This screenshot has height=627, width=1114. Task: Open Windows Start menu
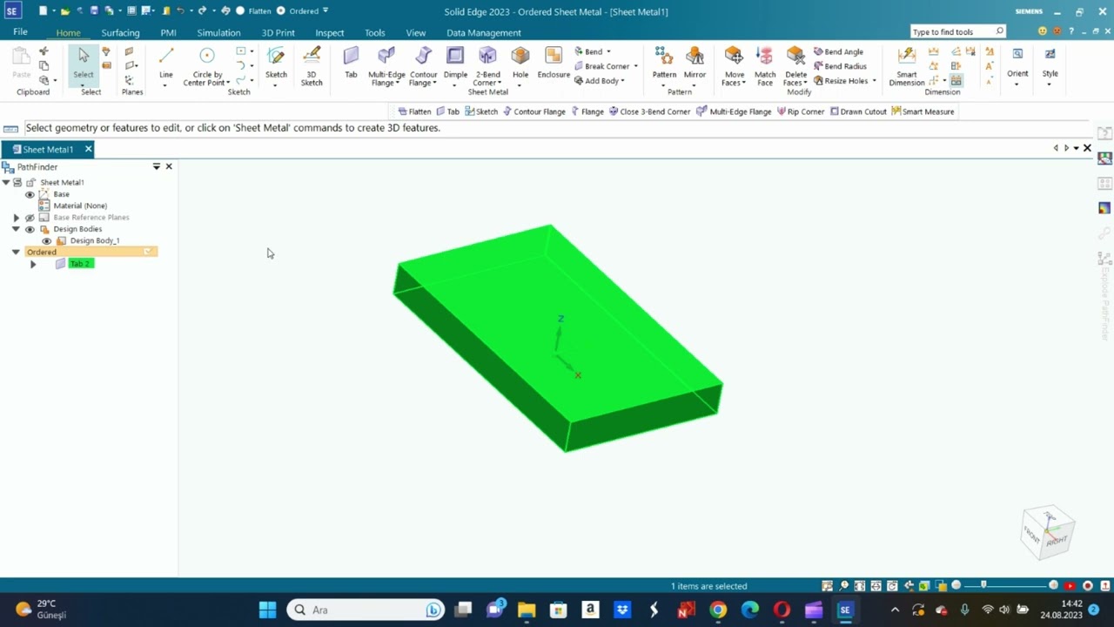tap(267, 610)
